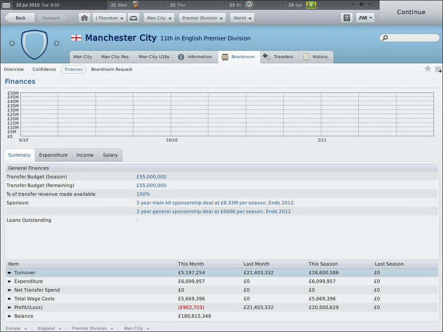443x332 pixels.
Task: Go to next club arrow right of the crest
Action: (x=56, y=43)
